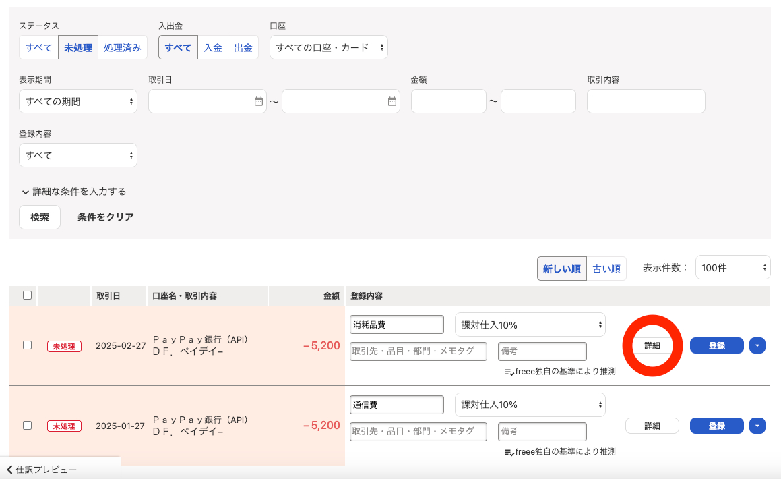Click the 検索 search button
This screenshot has width=781, height=479.
[39, 217]
